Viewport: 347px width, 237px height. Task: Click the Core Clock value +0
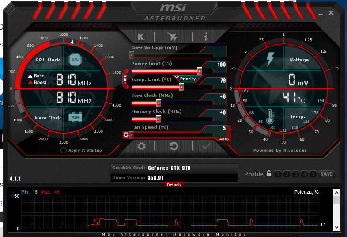click(223, 97)
